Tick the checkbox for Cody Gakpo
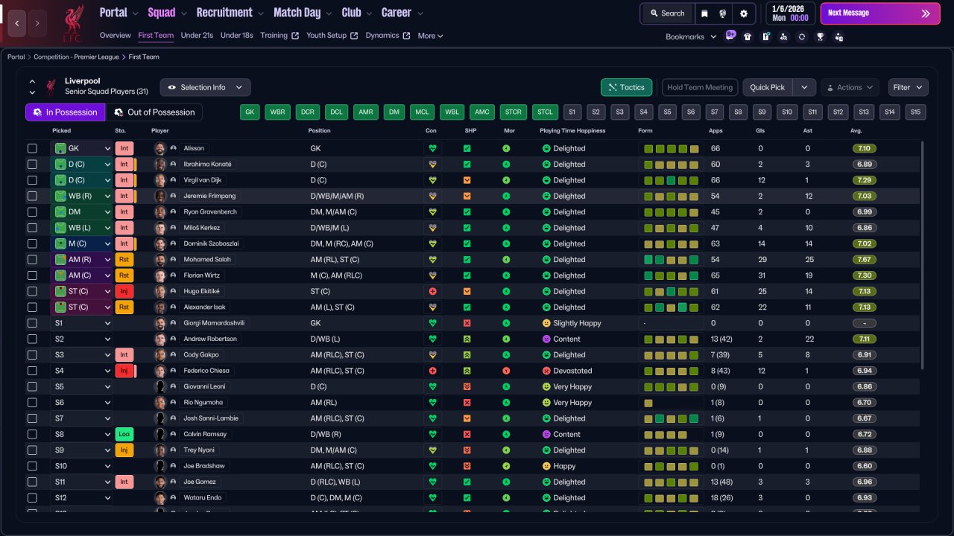 (x=32, y=355)
